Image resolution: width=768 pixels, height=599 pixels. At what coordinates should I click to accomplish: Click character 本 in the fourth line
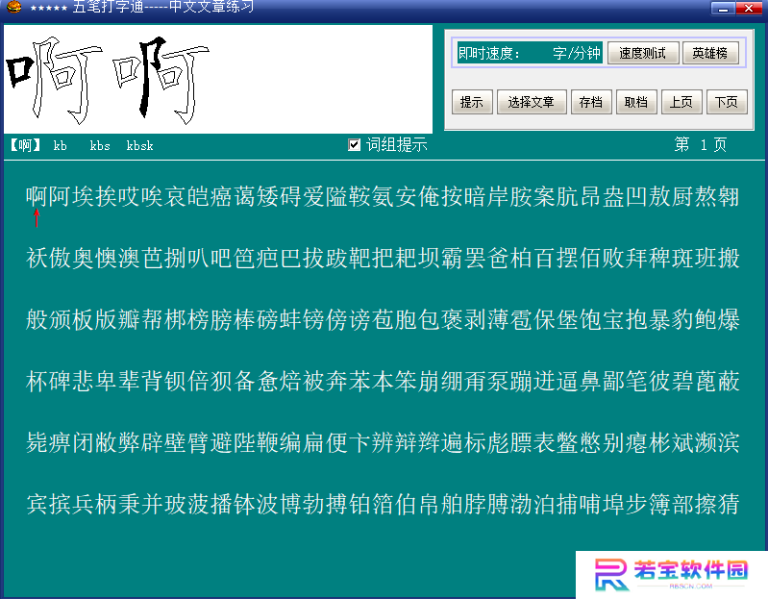[383, 381]
